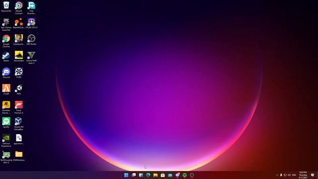The width and height of the screenshot is (318, 179).
Task: Open the Mail app in taskbar
Action: pos(170,175)
